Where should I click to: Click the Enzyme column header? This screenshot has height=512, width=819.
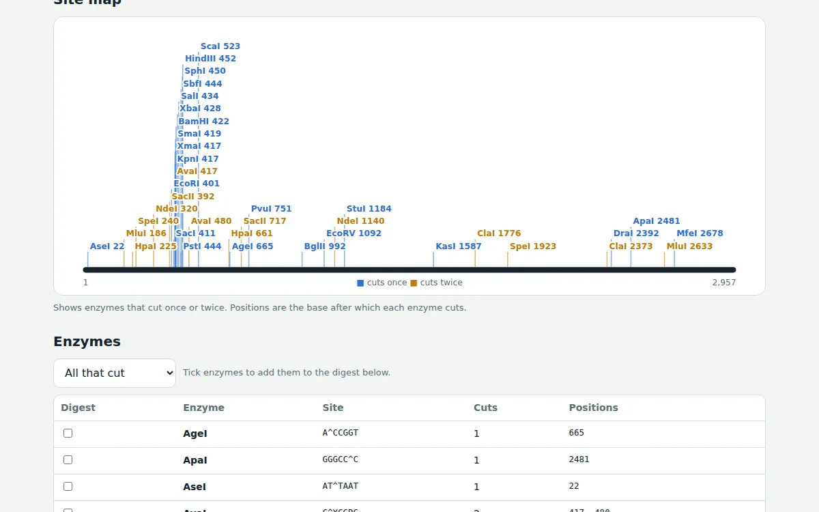click(203, 408)
